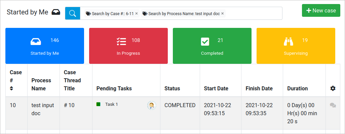The height and width of the screenshot is (134, 345).
Task: Click the New case button
Action: (x=321, y=10)
